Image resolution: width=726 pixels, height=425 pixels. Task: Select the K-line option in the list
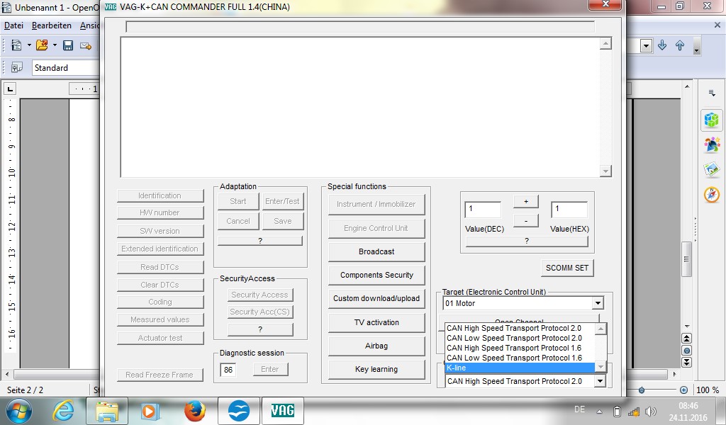click(520, 368)
